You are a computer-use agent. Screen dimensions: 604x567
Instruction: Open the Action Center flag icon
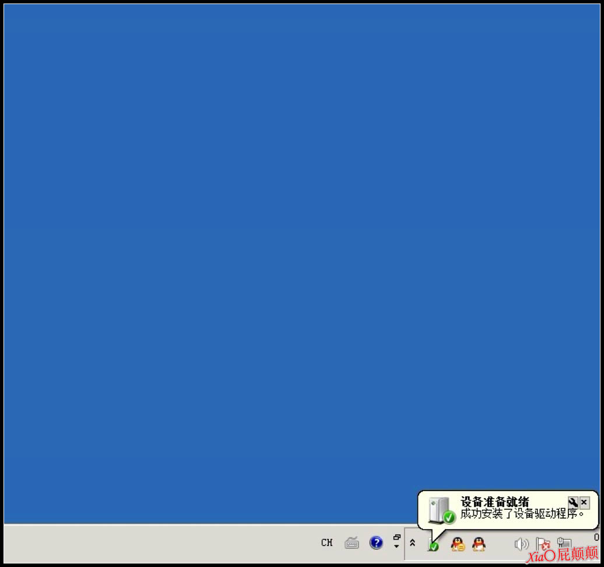(542, 544)
